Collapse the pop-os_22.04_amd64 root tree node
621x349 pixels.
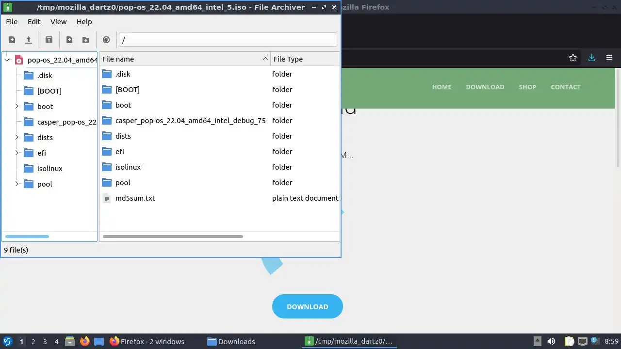click(7, 60)
